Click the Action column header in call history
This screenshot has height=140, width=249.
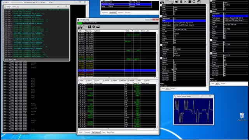127,83
